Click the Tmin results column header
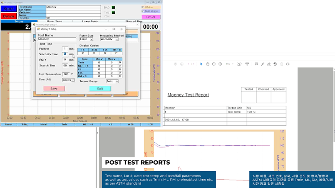335x188 pixels. click(64, 124)
